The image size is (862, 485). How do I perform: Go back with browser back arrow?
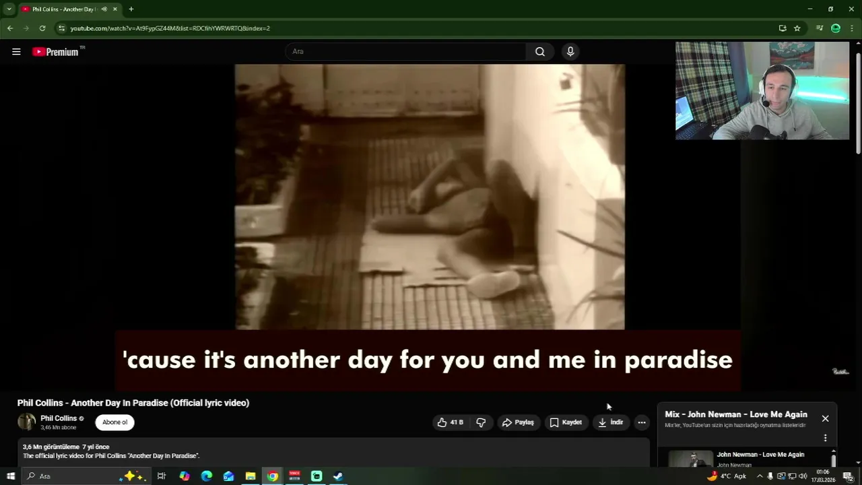[9, 28]
